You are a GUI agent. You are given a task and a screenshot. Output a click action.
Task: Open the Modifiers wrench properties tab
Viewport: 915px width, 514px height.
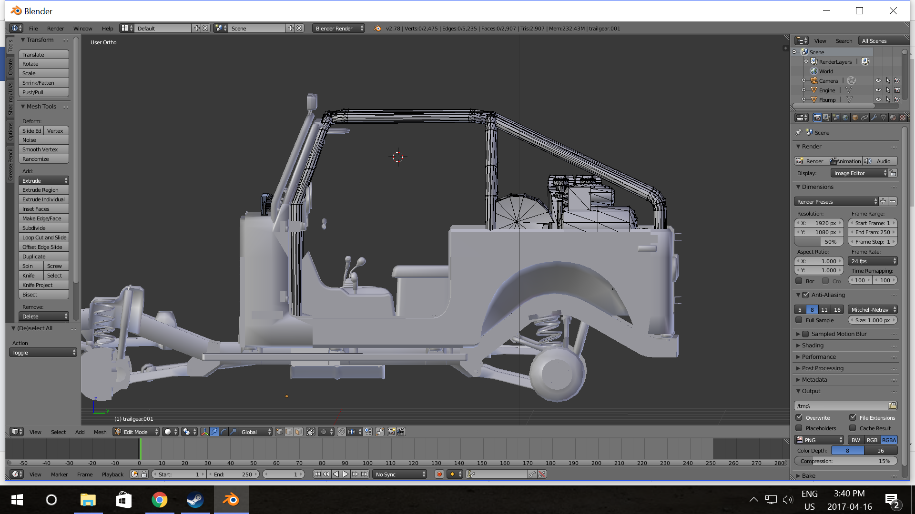[874, 118]
